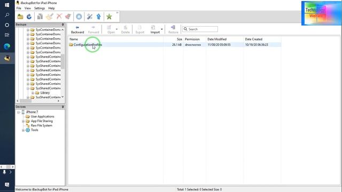Image resolution: width=342 pixels, height=192 pixels.
Task: Expand the main toolbar overflow chevron
Action: [x=117, y=13]
